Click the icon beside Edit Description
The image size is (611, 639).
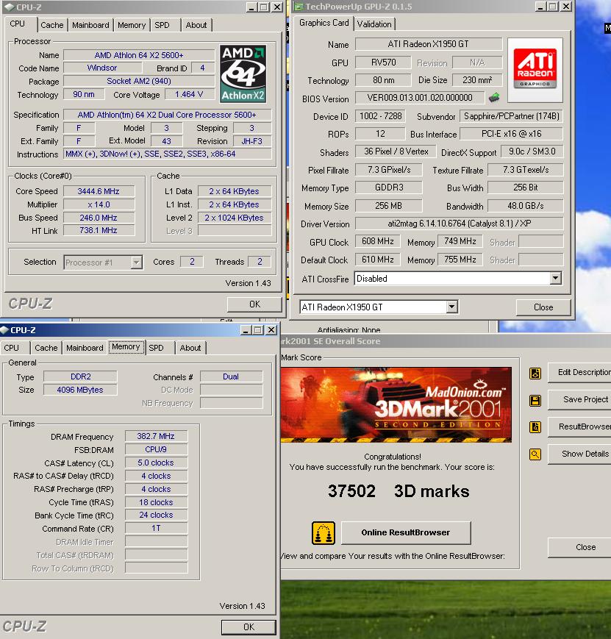(x=535, y=373)
